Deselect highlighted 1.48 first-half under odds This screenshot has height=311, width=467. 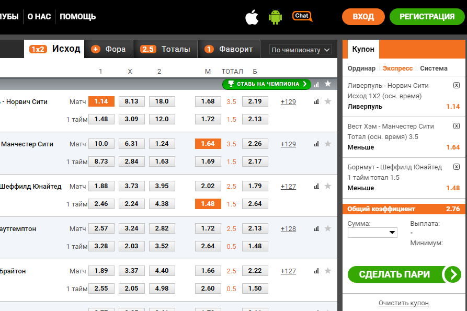[208, 204]
